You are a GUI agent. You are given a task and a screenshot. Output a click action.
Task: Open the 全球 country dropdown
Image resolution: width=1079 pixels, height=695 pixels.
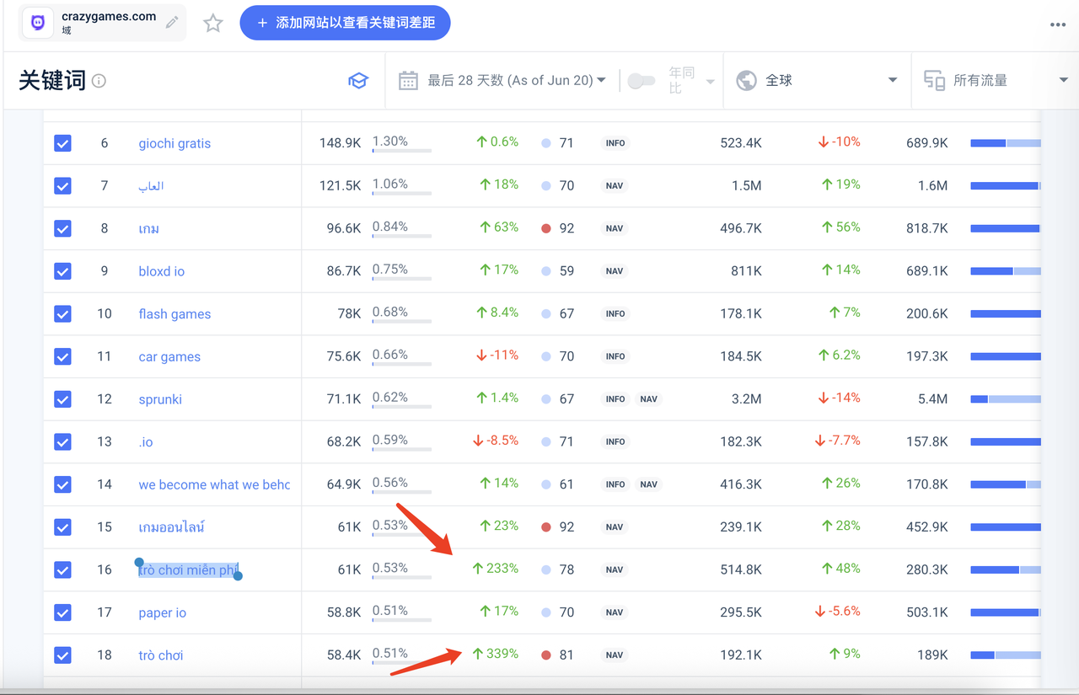tap(892, 81)
